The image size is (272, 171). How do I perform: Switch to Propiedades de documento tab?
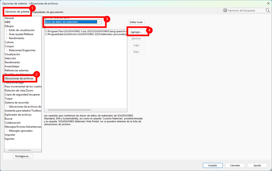point(48,12)
